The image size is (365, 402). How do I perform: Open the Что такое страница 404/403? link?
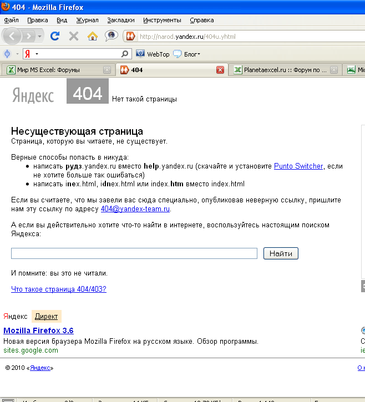[x=58, y=289]
